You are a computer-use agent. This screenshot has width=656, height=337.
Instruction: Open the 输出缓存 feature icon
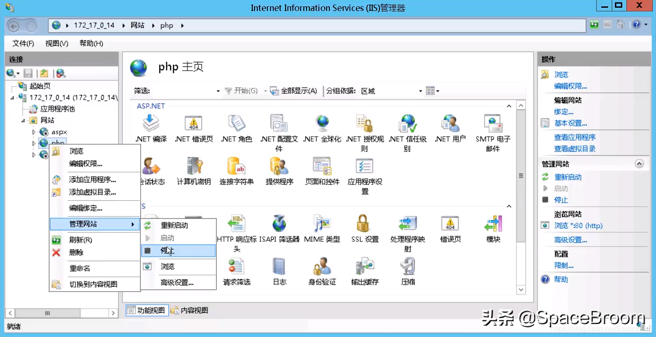pos(364,266)
